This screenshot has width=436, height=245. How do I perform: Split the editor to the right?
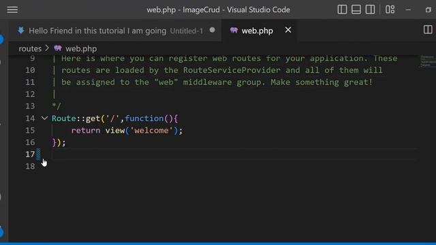pyautogui.click(x=428, y=30)
